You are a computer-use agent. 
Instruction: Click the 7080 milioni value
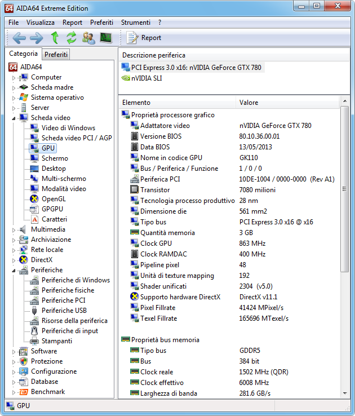point(257,190)
